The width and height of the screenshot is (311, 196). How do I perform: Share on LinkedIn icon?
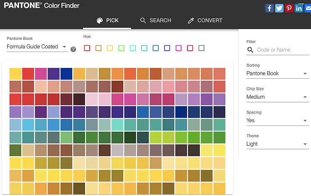click(299, 8)
